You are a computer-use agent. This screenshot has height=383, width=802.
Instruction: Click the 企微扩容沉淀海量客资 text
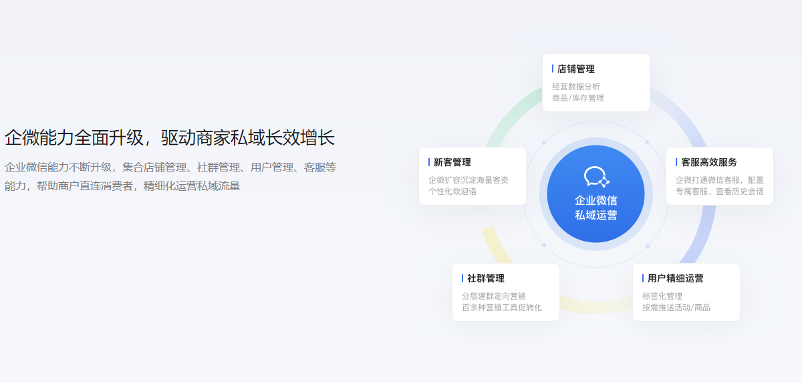469,180
